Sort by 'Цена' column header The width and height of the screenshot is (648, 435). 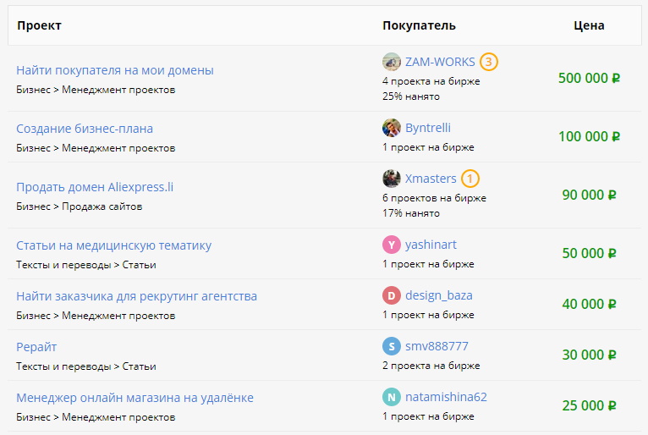coord(589,25)
